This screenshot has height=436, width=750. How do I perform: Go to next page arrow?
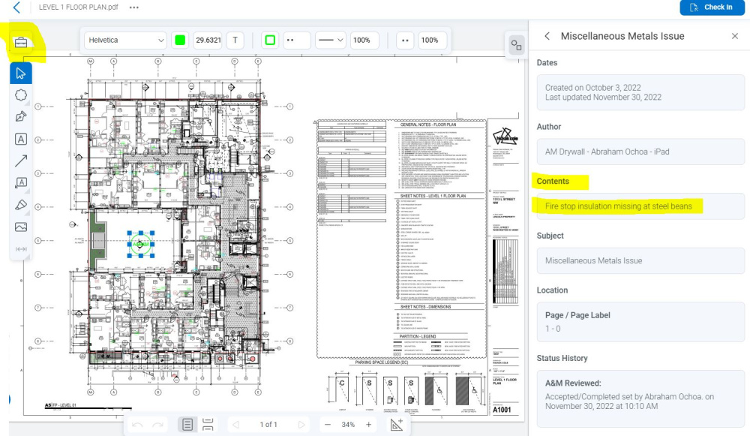click(x=301, y=425)
